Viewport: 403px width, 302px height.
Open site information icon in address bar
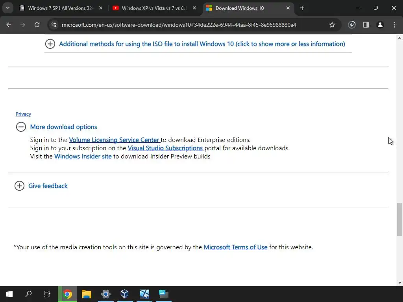click(54, 25)
